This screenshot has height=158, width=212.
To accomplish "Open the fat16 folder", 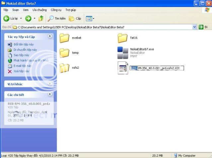I will (x=123, y=38).
